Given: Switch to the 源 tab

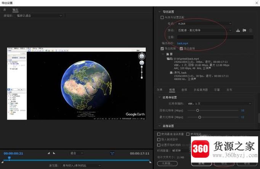Looking at the screenshot, I should [x=5, y=10].
